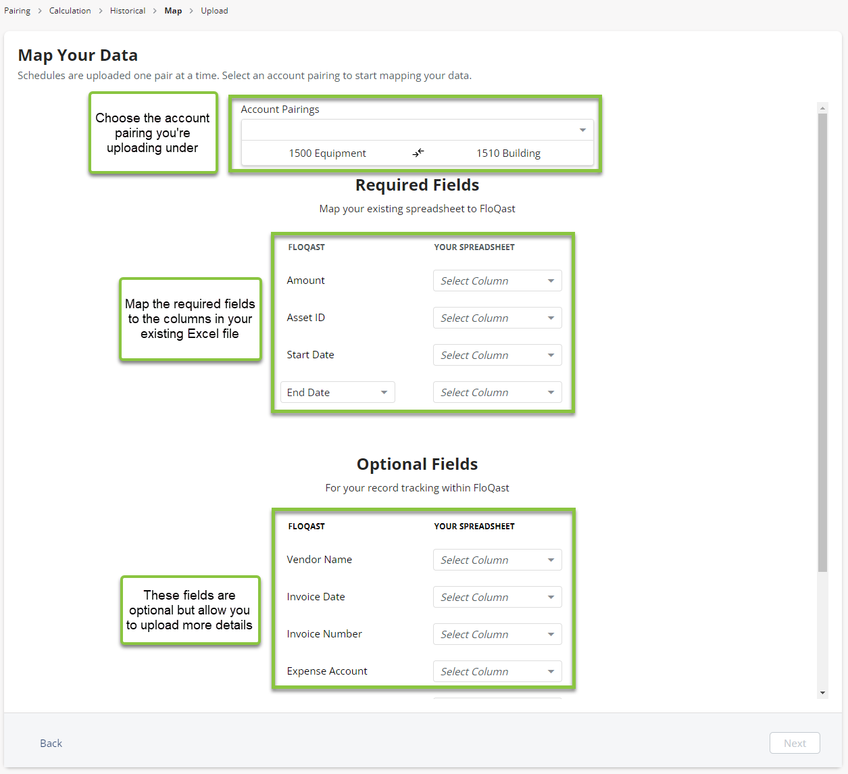This screenshot has width=848, height=774.
Task: Select the 1510 Building pairing option
Action: tap(508, 153)
